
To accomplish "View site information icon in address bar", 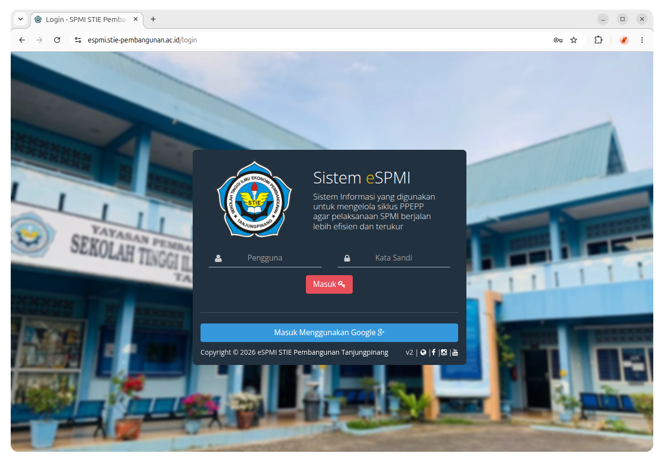I will coord(78,40).
